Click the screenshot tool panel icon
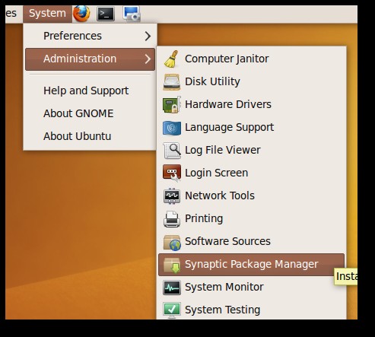The image size is (375, 337). pyautogui.click(x=132, y=14)
